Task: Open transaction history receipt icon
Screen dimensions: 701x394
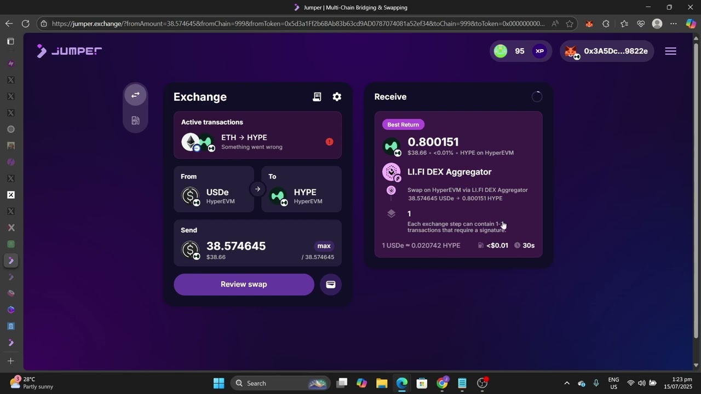Action: point(317,97)
